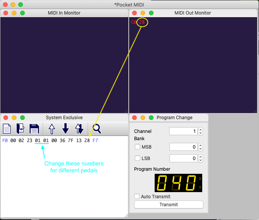Click the up-down arrows send/receive icon

(79, 129)
